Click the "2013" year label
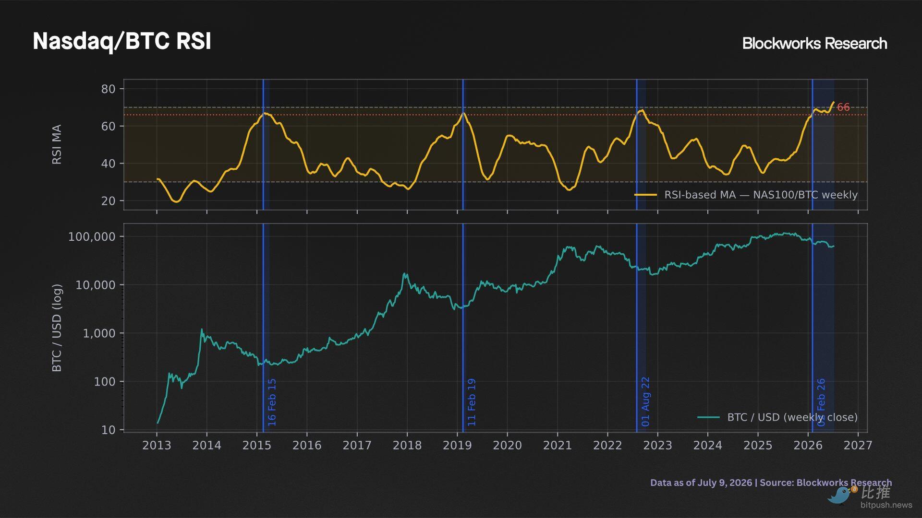Image resolution: width=922 pixels, height=518 pixels. click(x=157, y=446)
